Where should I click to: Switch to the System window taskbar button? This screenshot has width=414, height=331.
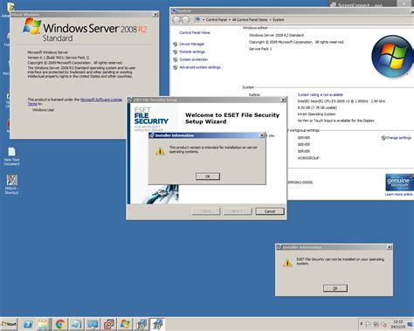[x=93, y=324]
